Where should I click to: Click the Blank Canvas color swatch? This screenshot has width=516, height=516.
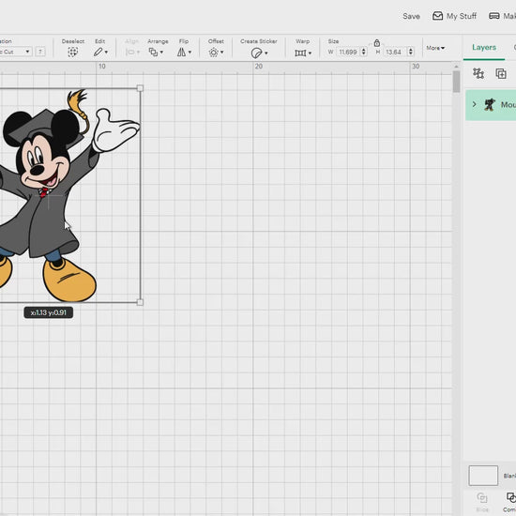pyautogui.click(x=483, y=476)
